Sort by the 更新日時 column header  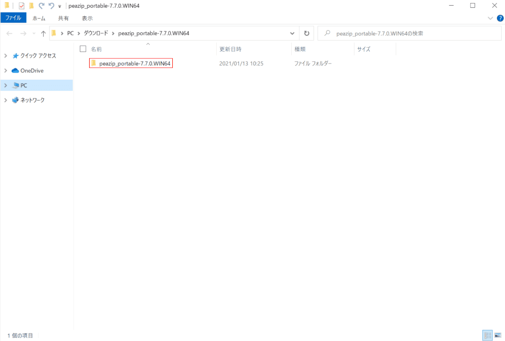(230, 49)
